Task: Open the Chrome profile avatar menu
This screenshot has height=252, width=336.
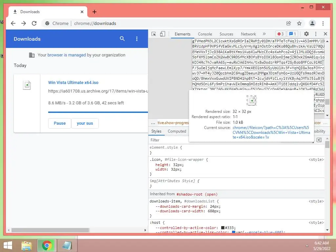Action: click(x=312, y=23)
